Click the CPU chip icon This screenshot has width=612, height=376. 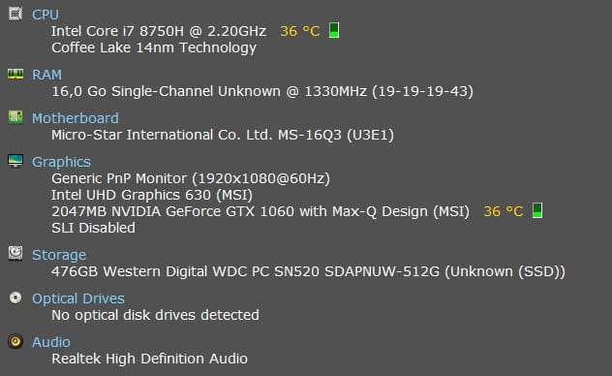point(15,15)
